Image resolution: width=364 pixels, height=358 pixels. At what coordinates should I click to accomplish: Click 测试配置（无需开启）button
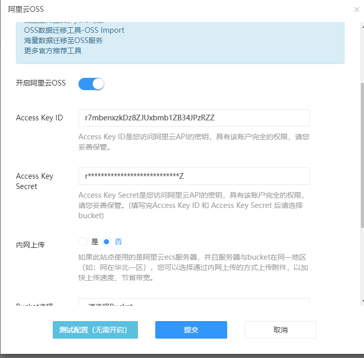95,330
